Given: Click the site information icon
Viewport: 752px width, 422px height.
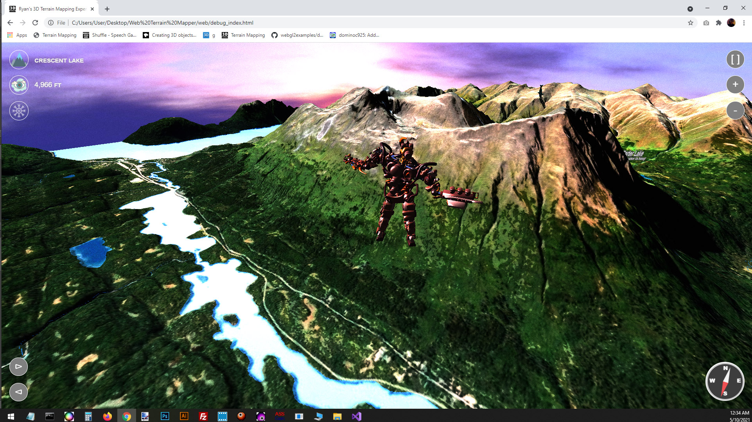Looking at the screenshot, I should [x=51, y=23].
